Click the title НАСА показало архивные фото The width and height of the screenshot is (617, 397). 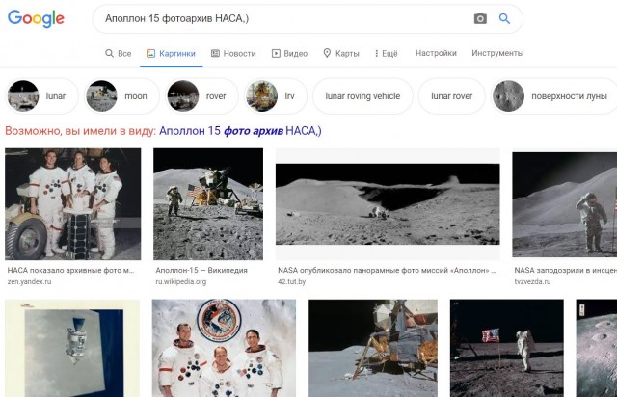pyautogui.click(x=70, y=271)
